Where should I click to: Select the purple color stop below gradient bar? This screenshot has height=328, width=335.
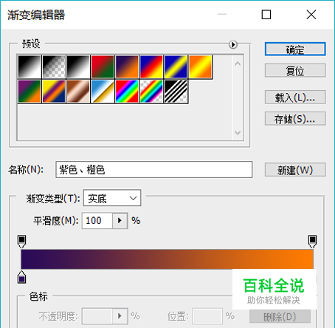point(21,277)
